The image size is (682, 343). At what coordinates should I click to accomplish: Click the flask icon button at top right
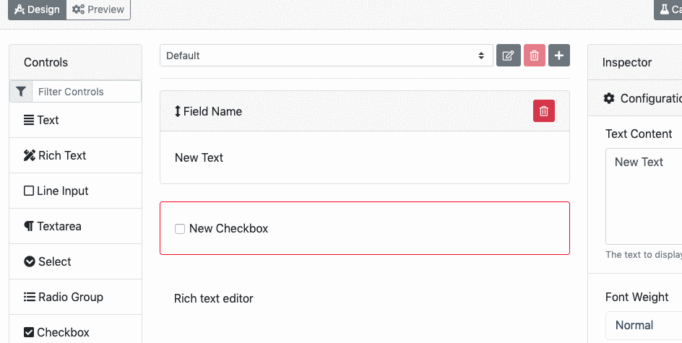[668, 9]
